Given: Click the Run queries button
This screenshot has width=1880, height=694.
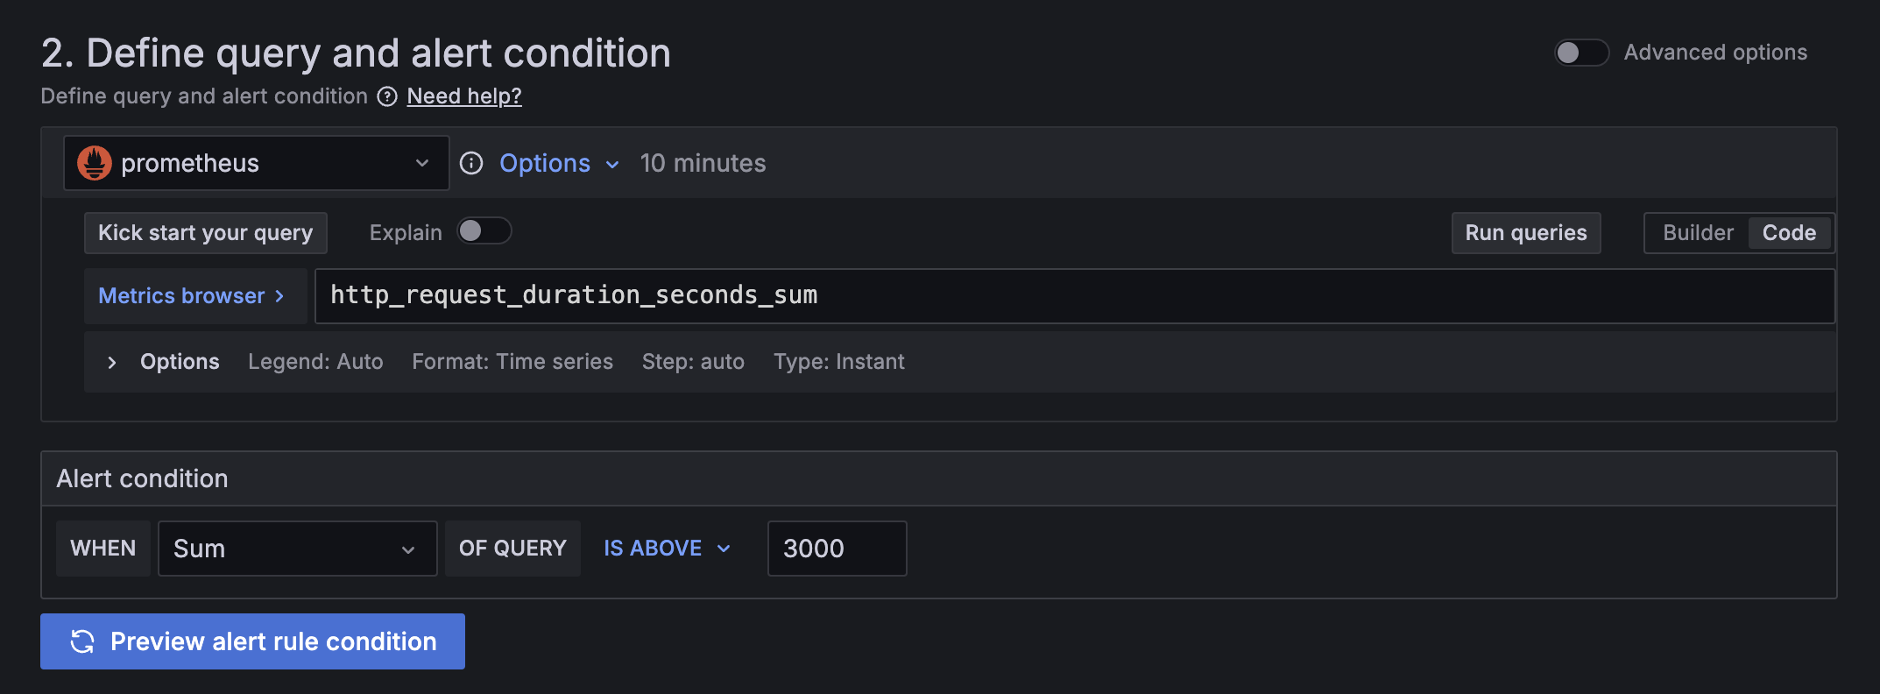Looking at the screenshot, I should point(1525,232).
